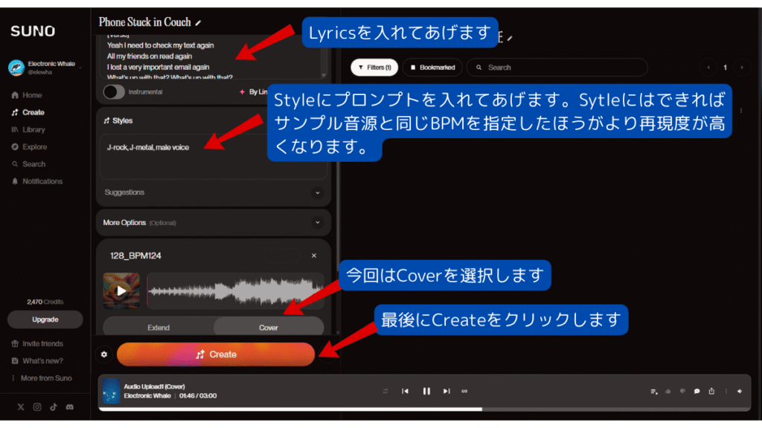Click the 2,470 Credits text
This screenshot has height=428, width=762.
point(45,302)
